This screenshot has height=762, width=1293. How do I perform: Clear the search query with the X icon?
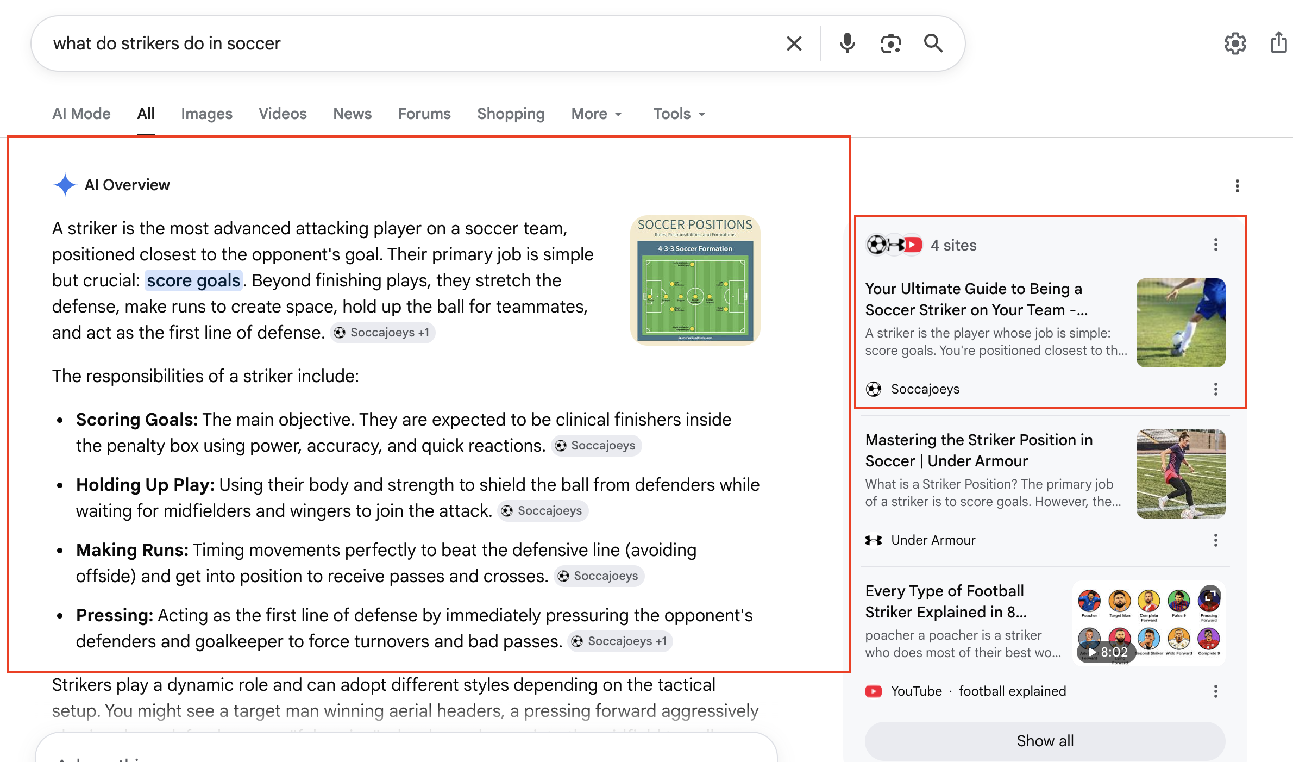[x=794, y=43]
